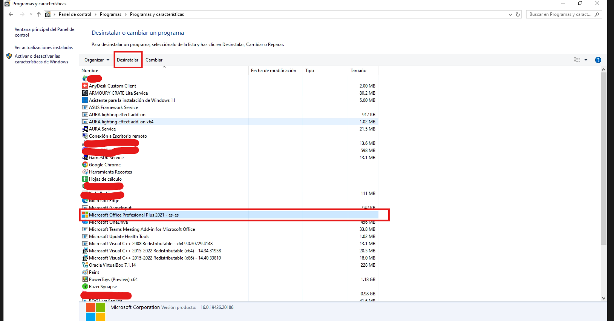Open the Organizar dropdown menu
This screenshot has height=321, width=614.
[x=96, y=60]
